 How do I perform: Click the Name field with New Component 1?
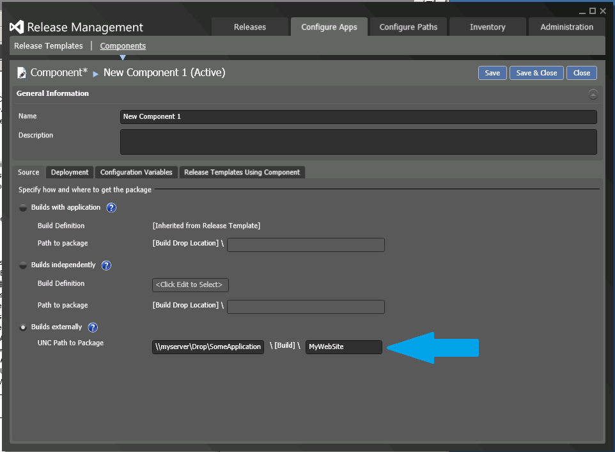pyautogui.click(x=358, y=117)
